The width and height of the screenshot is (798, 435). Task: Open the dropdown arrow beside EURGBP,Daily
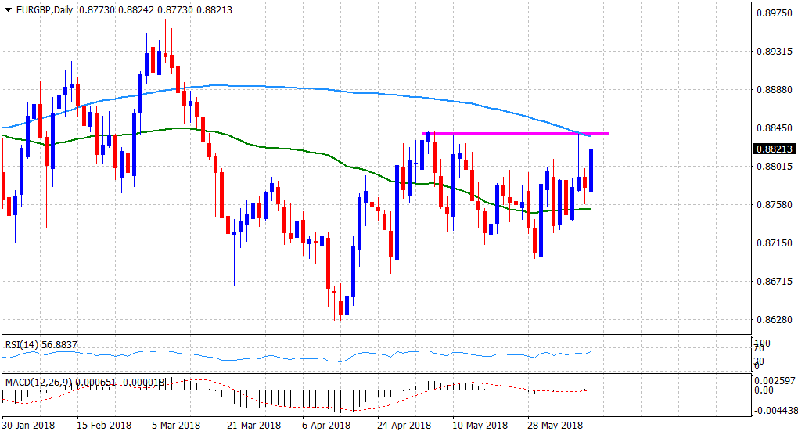pos(7,8)
